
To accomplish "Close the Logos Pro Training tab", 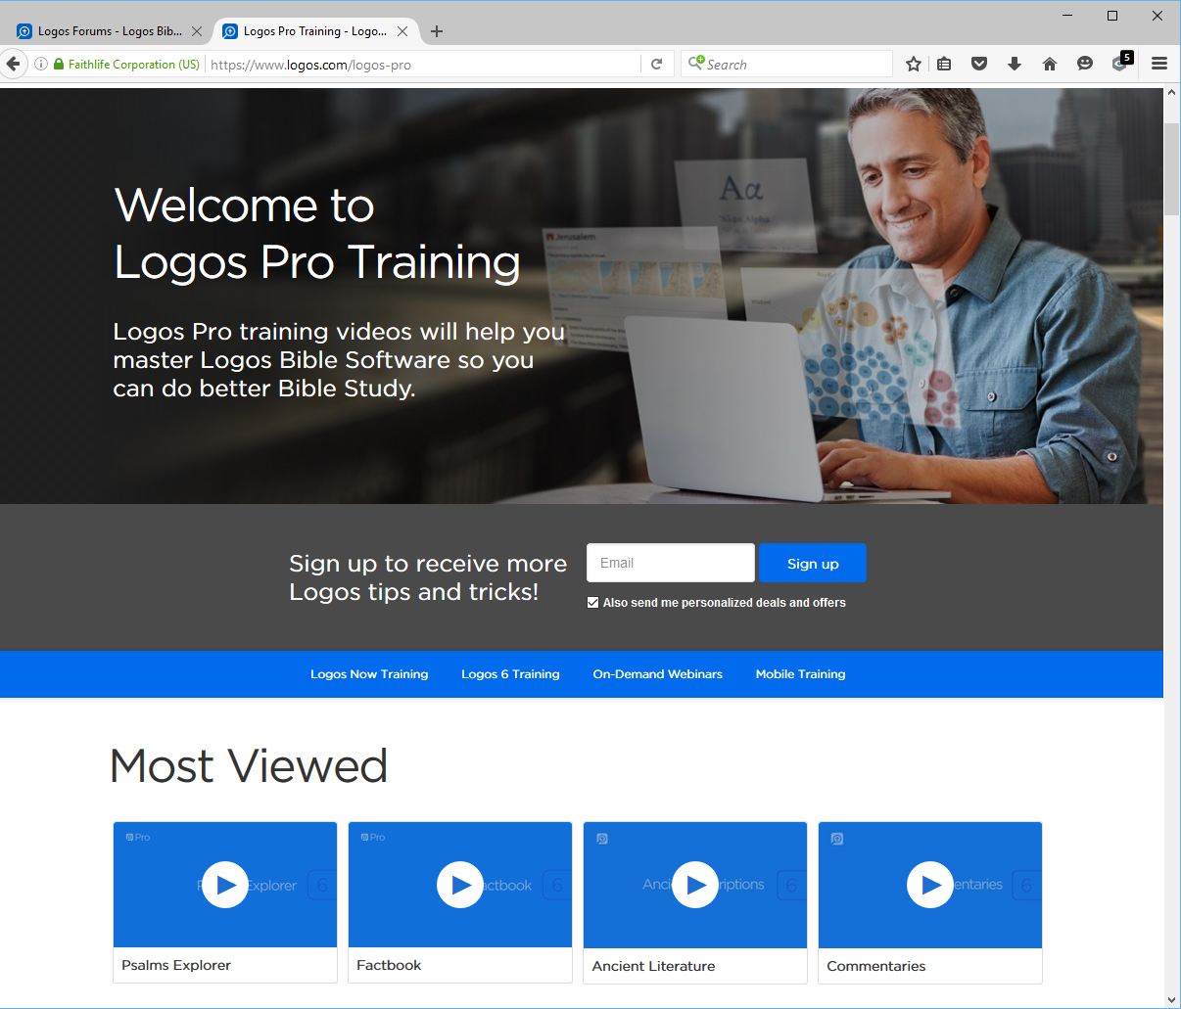I will point(402,31).
